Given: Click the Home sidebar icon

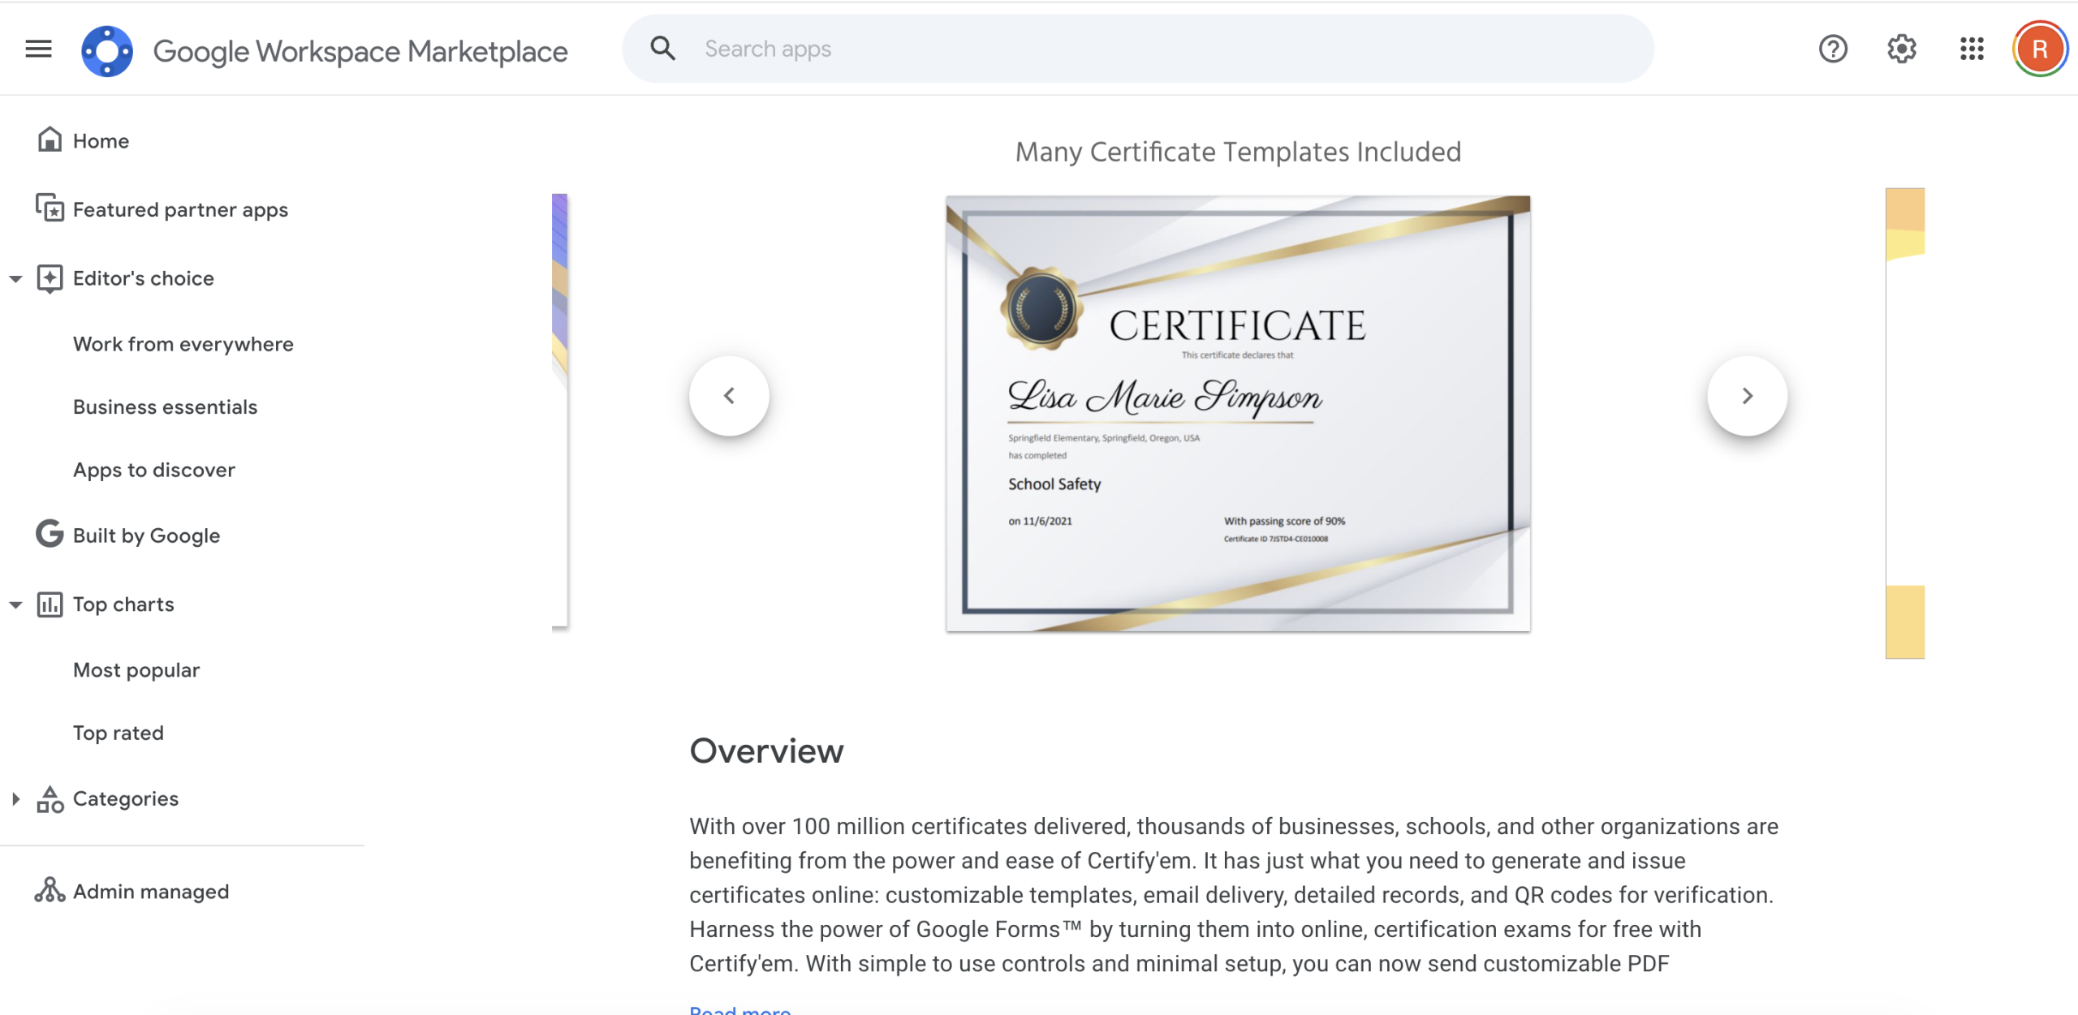Looking at the screenshot, I should click(49, 140).
